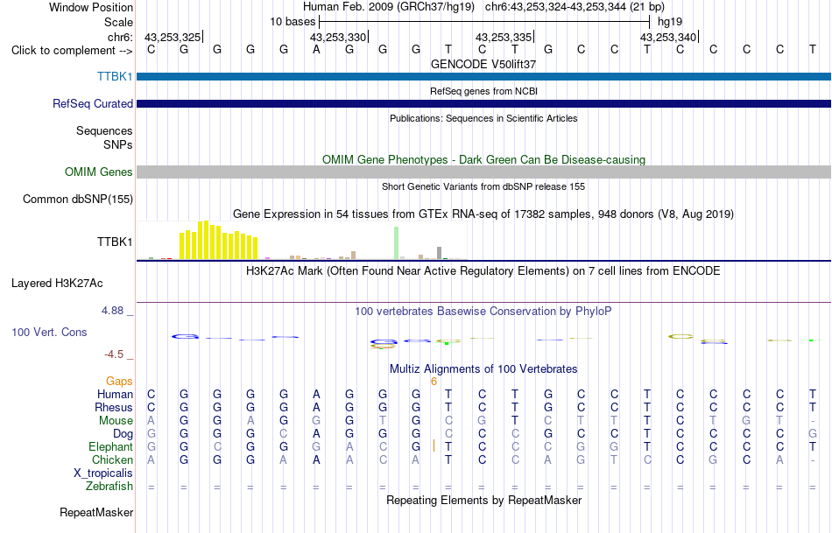Screen dimensions: 832x533
Task: Click the X_tropicalis species row label
Action: [x=103, y=473]
